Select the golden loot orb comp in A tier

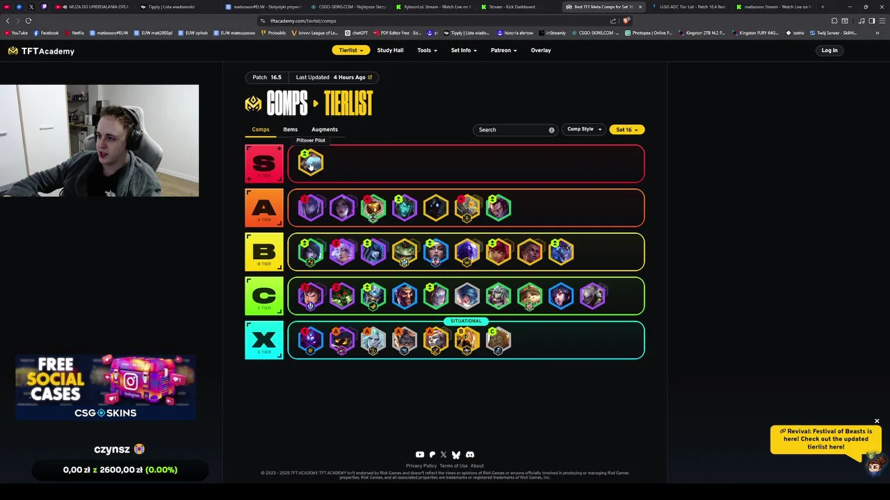373,208
